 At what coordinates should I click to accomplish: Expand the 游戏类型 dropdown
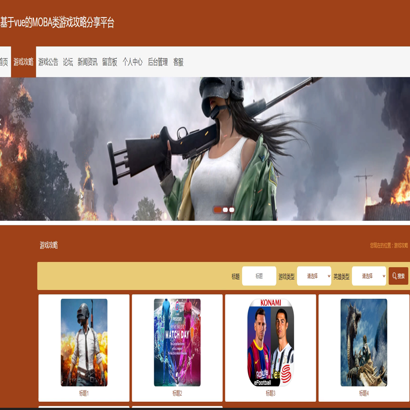(314, 276)
